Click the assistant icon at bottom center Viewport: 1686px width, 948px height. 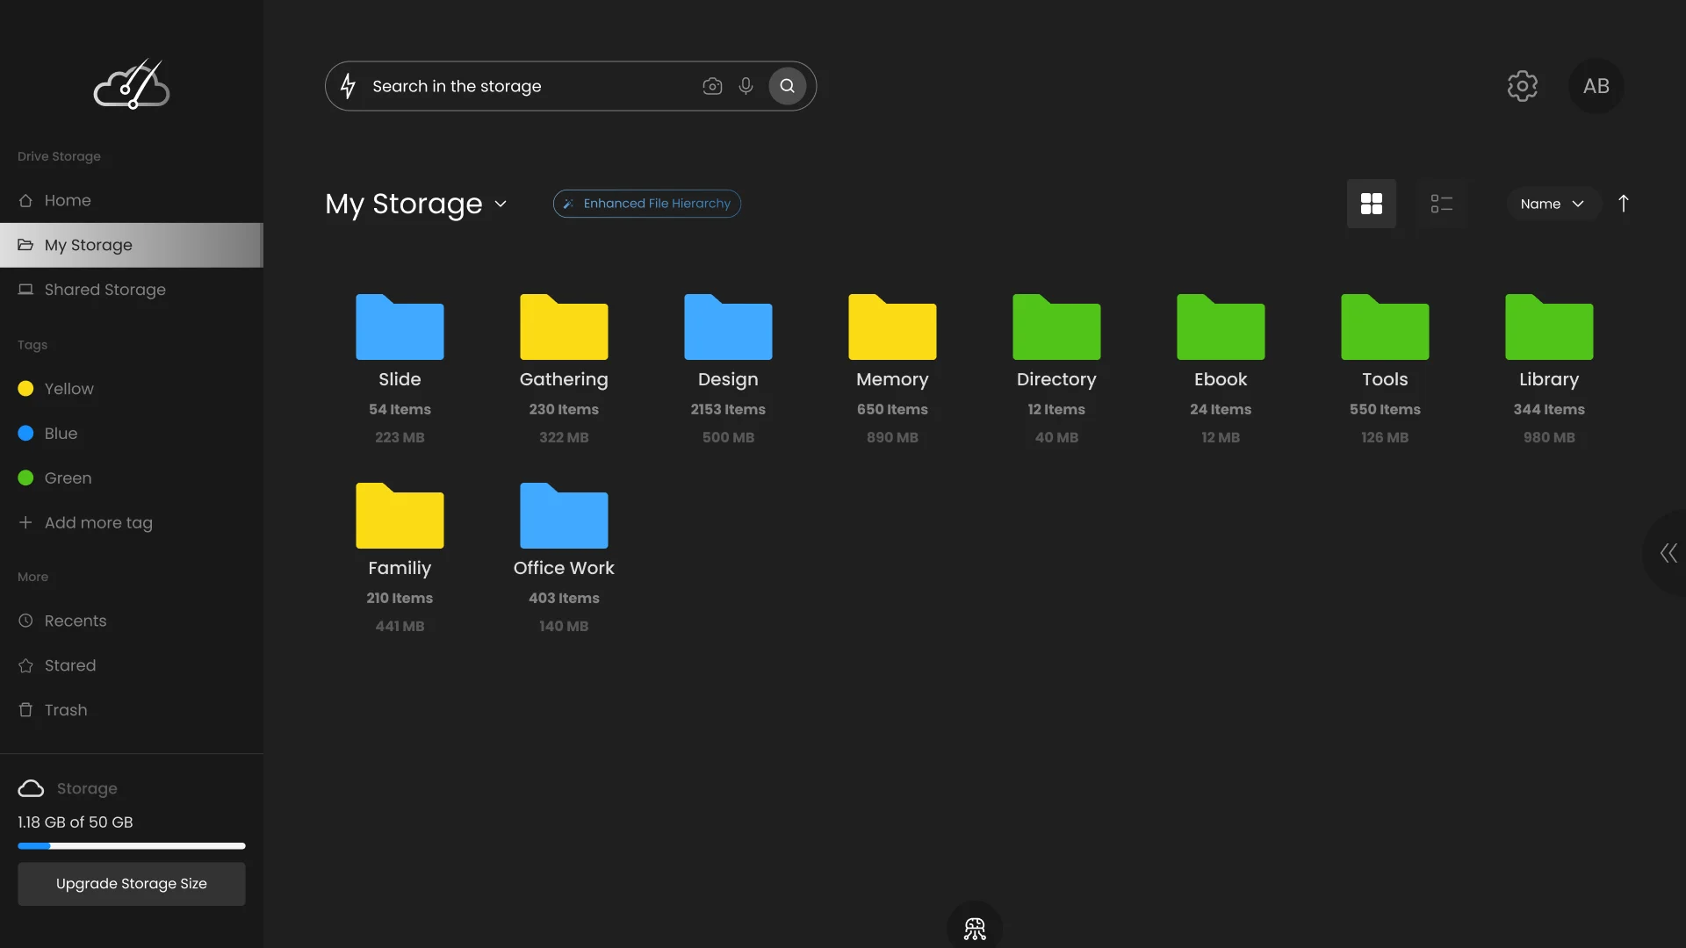pos(975,928)
